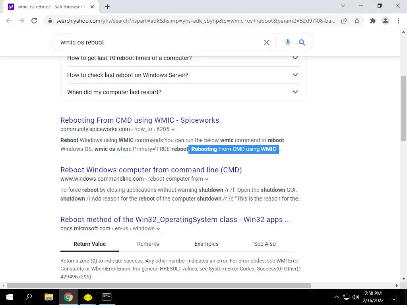Open File Explorer from the taskbar

click(x=48, y=297)
